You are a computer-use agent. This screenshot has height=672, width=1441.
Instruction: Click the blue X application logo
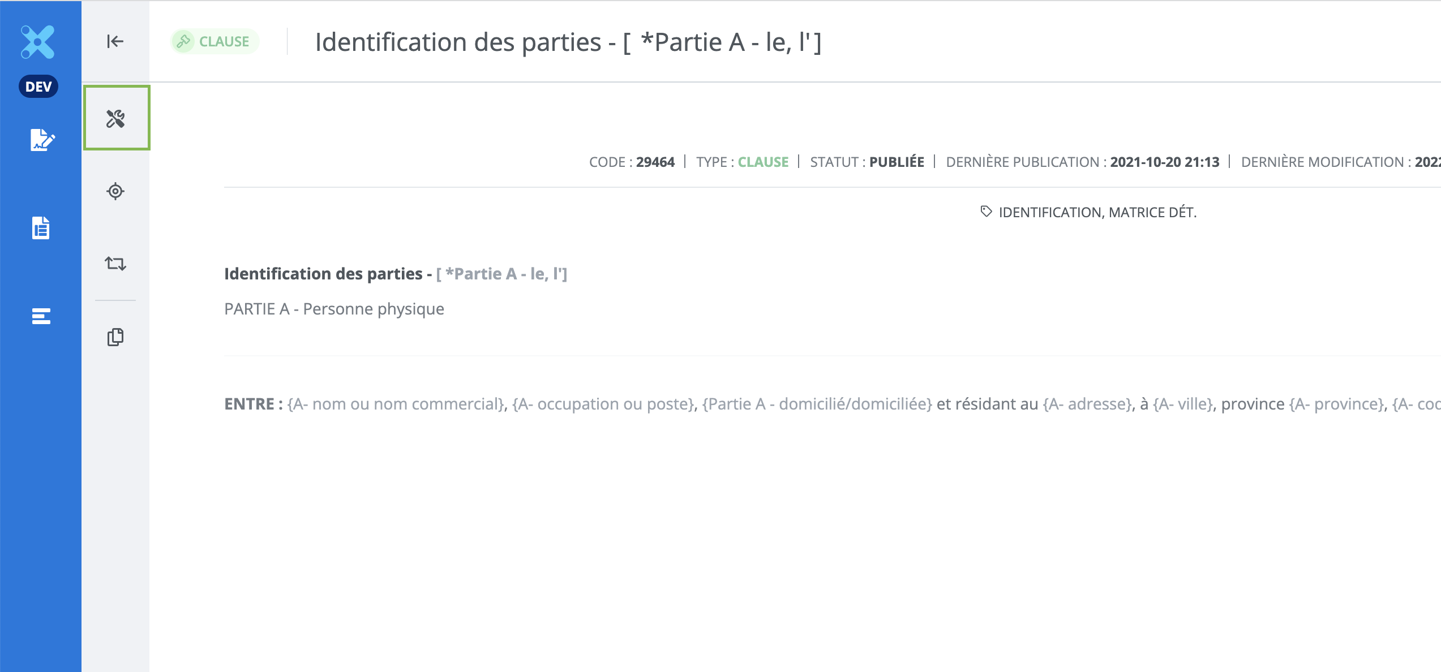point(38,42)
